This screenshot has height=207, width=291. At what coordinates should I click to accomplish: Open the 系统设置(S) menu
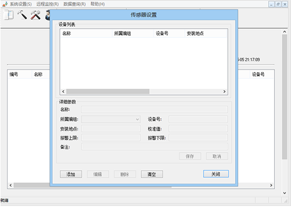(21, 4)
